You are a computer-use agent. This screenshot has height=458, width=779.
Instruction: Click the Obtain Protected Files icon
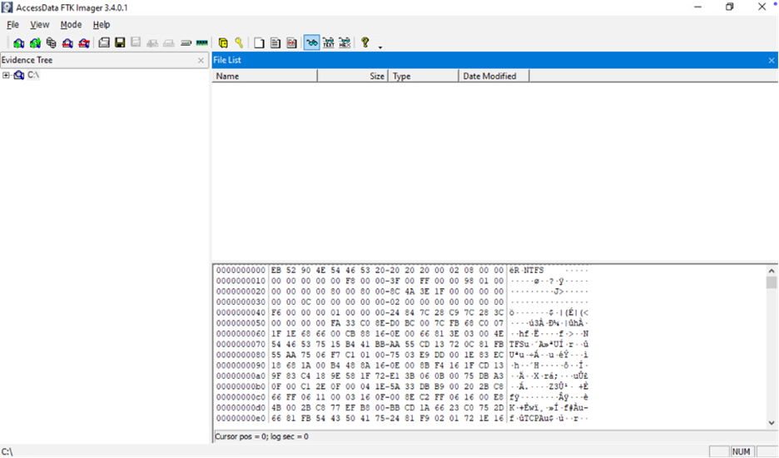click(x=223, y=42)
